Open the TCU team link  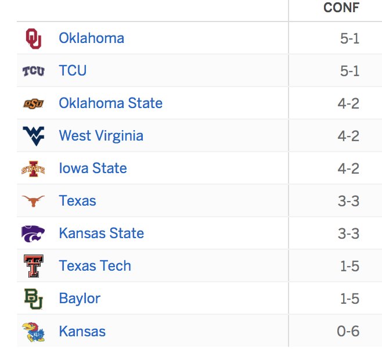73,70
